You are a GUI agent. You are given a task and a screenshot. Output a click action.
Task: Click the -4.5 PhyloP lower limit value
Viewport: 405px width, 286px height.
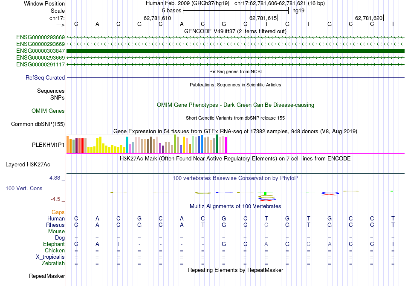(x=55, y=199)
